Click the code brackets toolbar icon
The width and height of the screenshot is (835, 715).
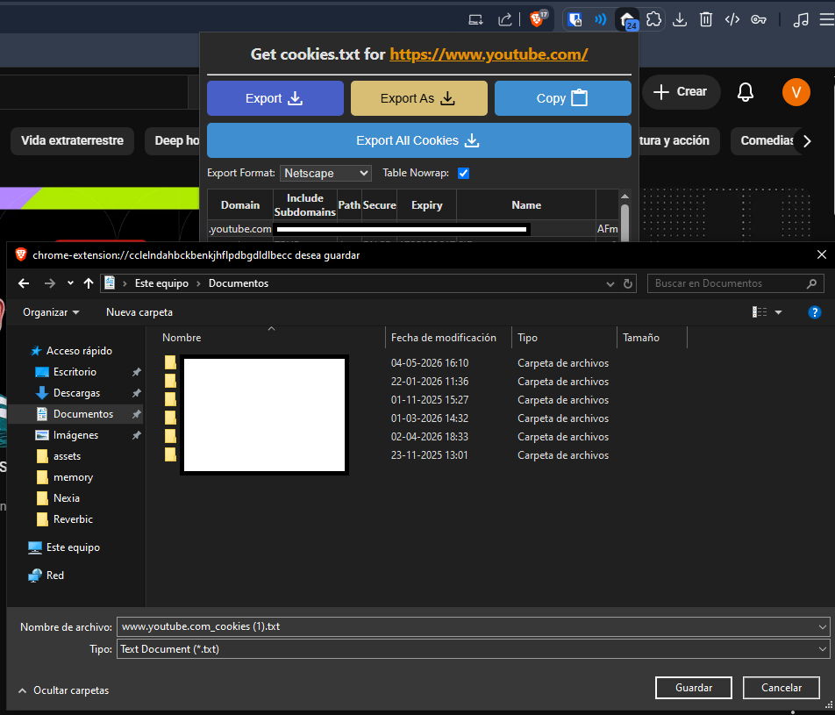(x=732, y=19)
